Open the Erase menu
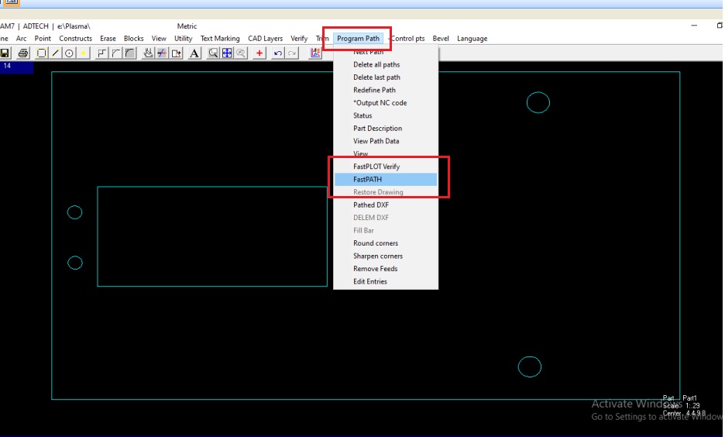This screenshot has height=437, width=725. [x=108, y=39]
